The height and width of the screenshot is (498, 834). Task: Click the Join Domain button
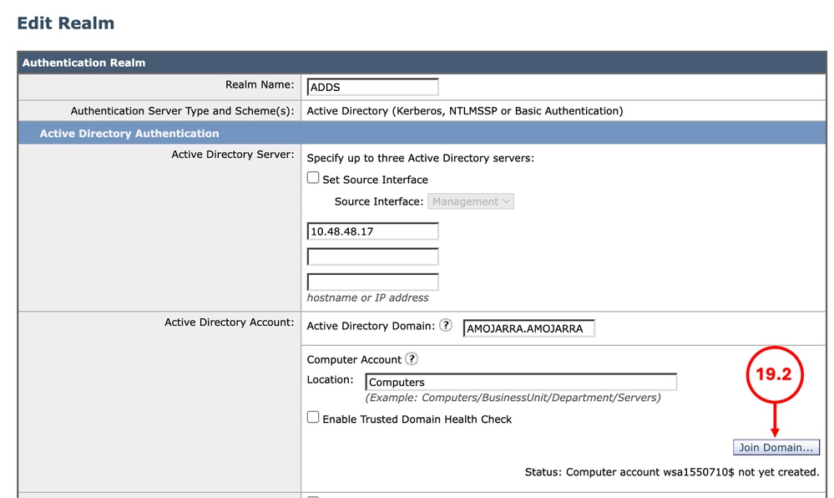(x=776, y=447)
